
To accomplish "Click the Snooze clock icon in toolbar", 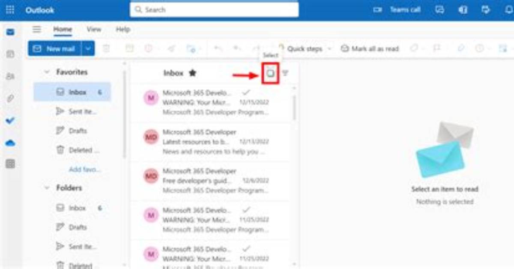I will click(x=479, y=49).
